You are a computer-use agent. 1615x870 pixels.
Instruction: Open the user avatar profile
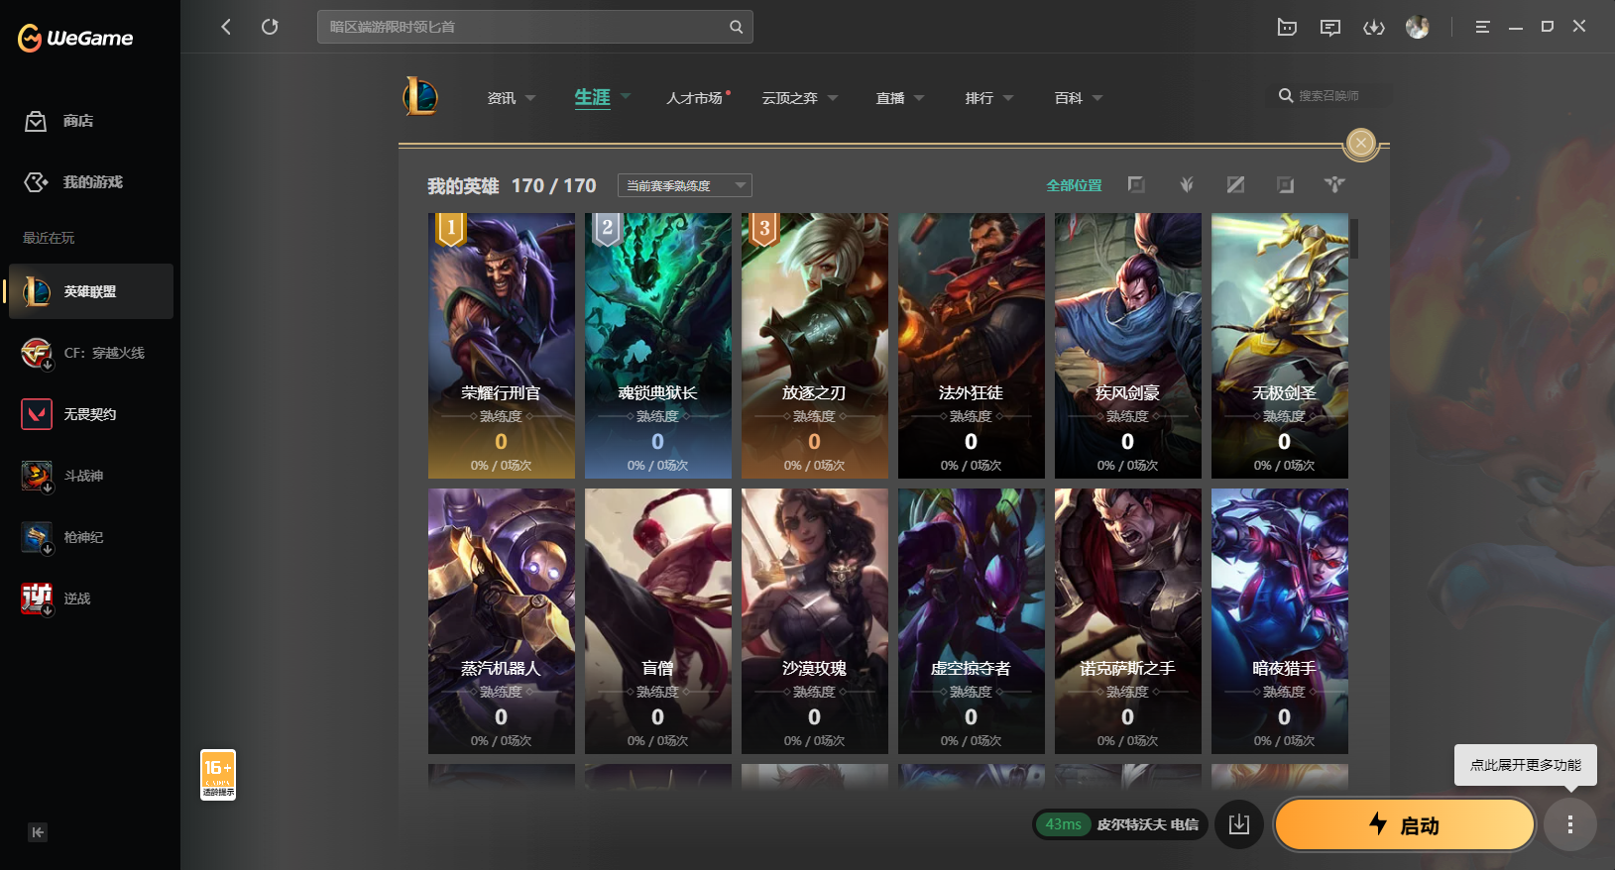pos(1418,27)
